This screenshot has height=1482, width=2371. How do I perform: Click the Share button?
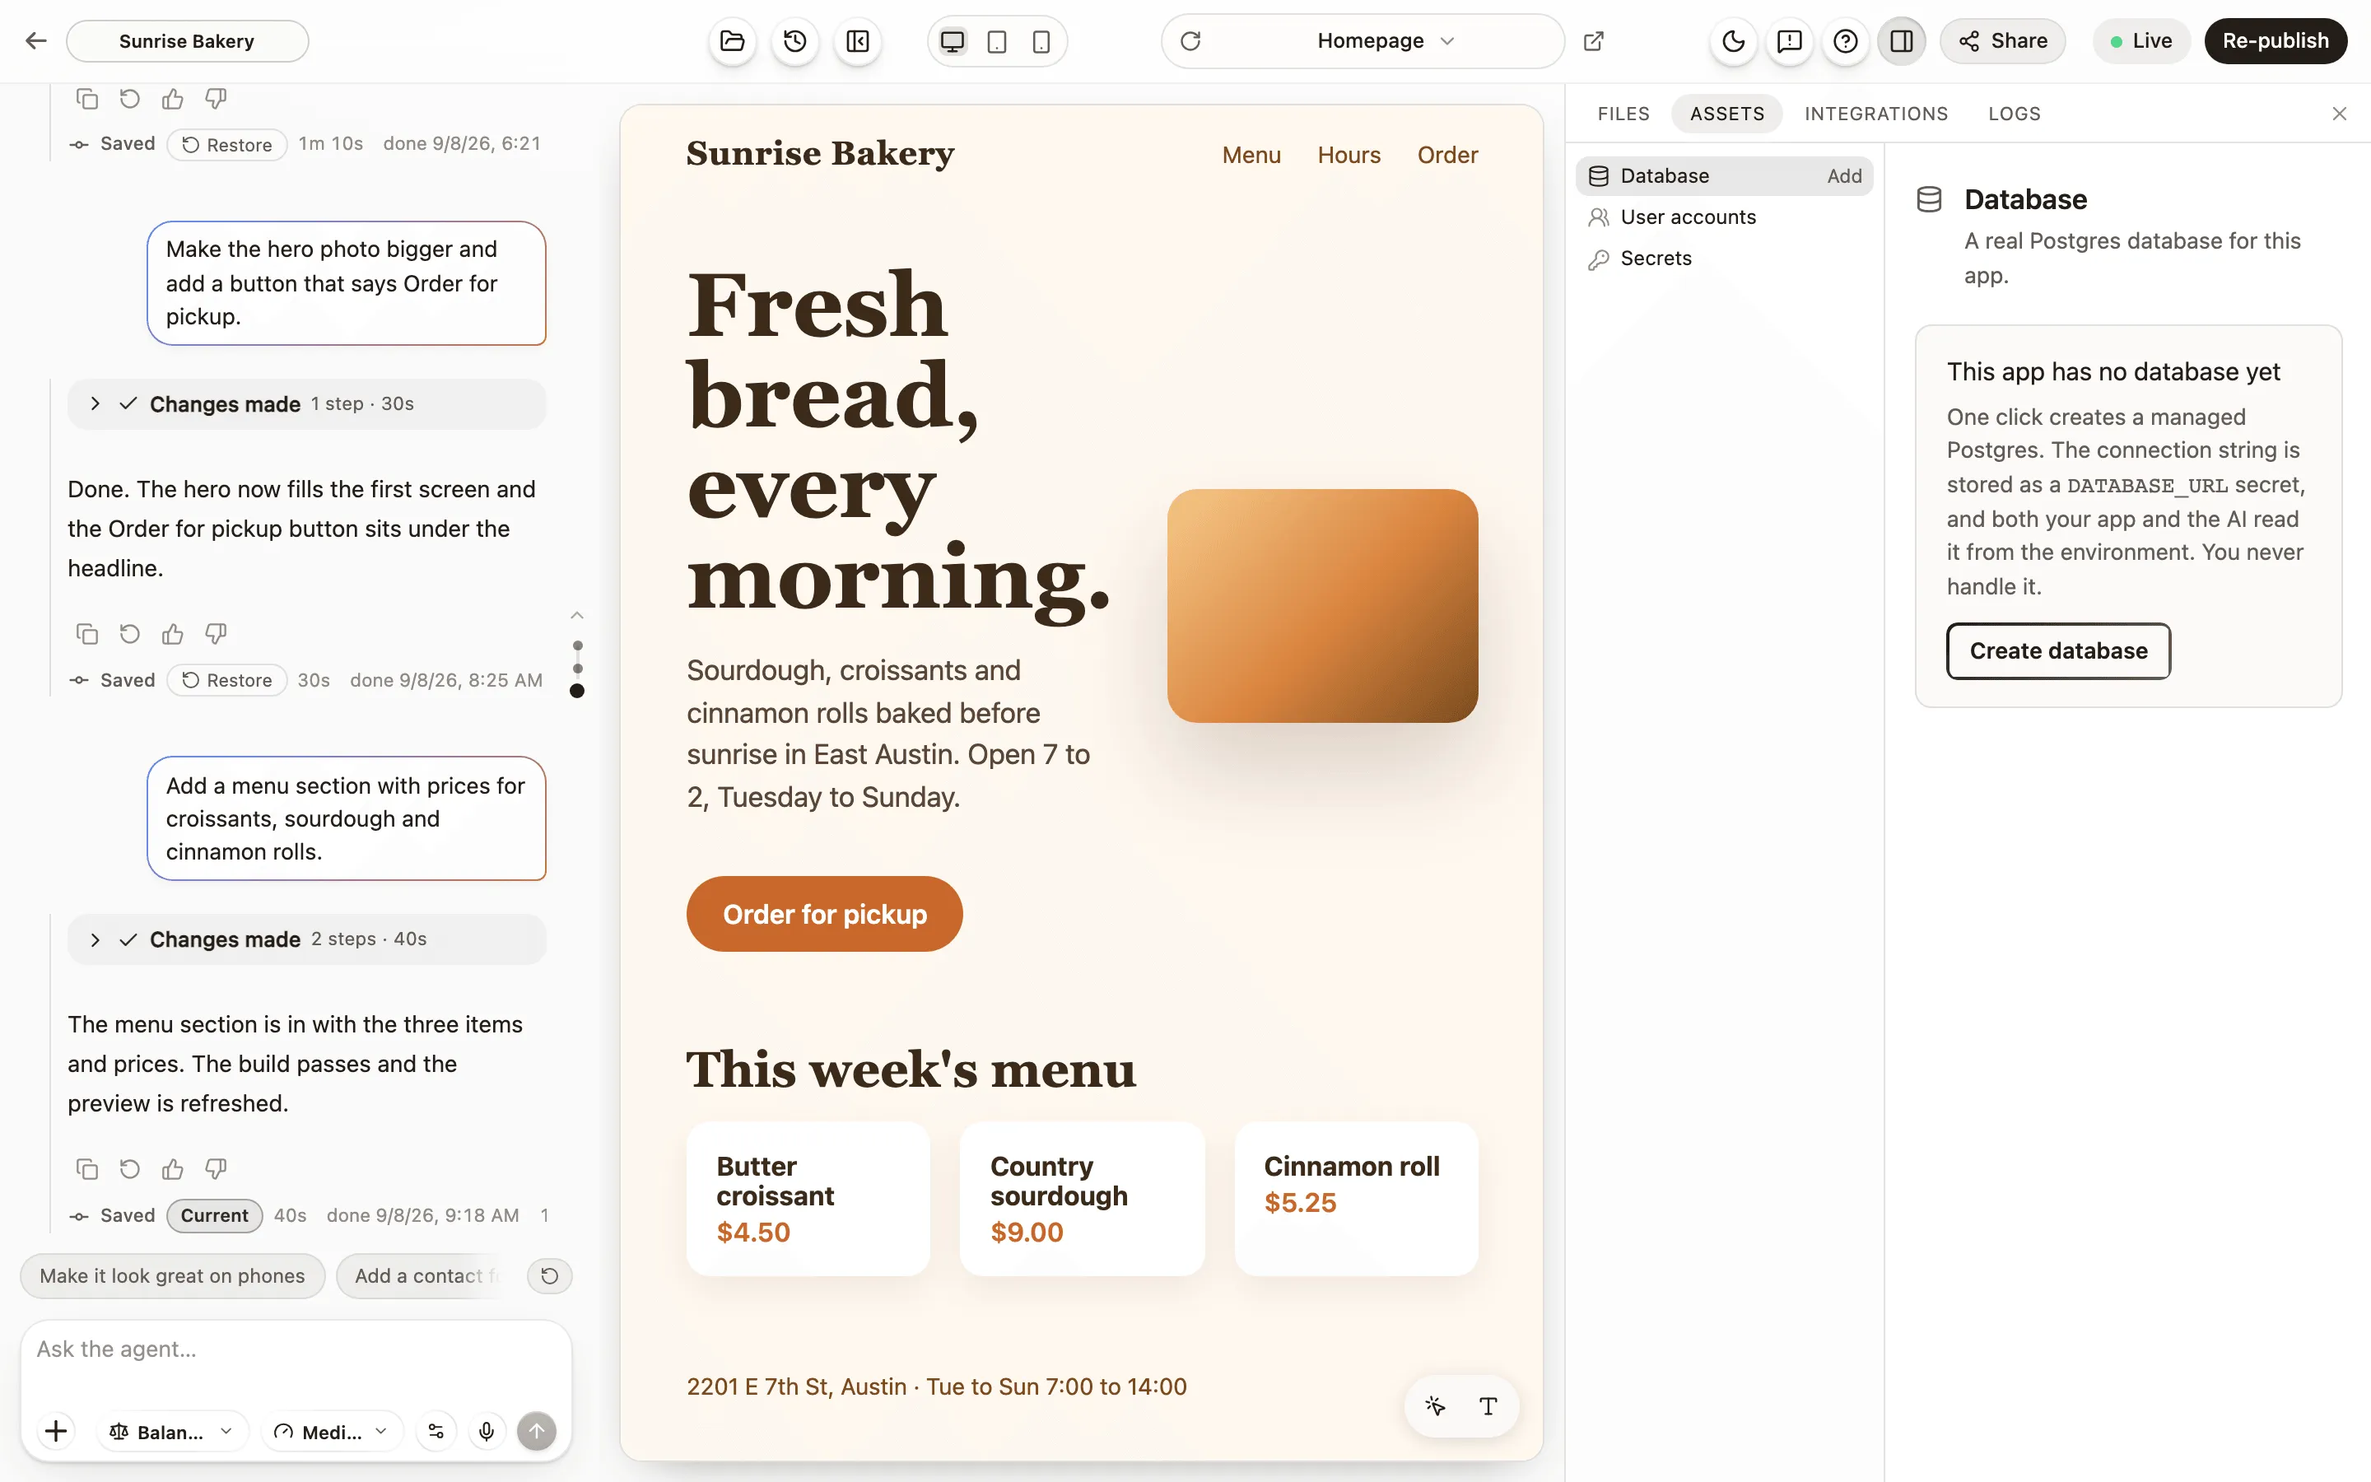(2001, 41)
